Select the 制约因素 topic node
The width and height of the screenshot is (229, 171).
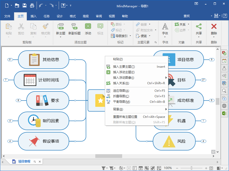click(44, 121)
